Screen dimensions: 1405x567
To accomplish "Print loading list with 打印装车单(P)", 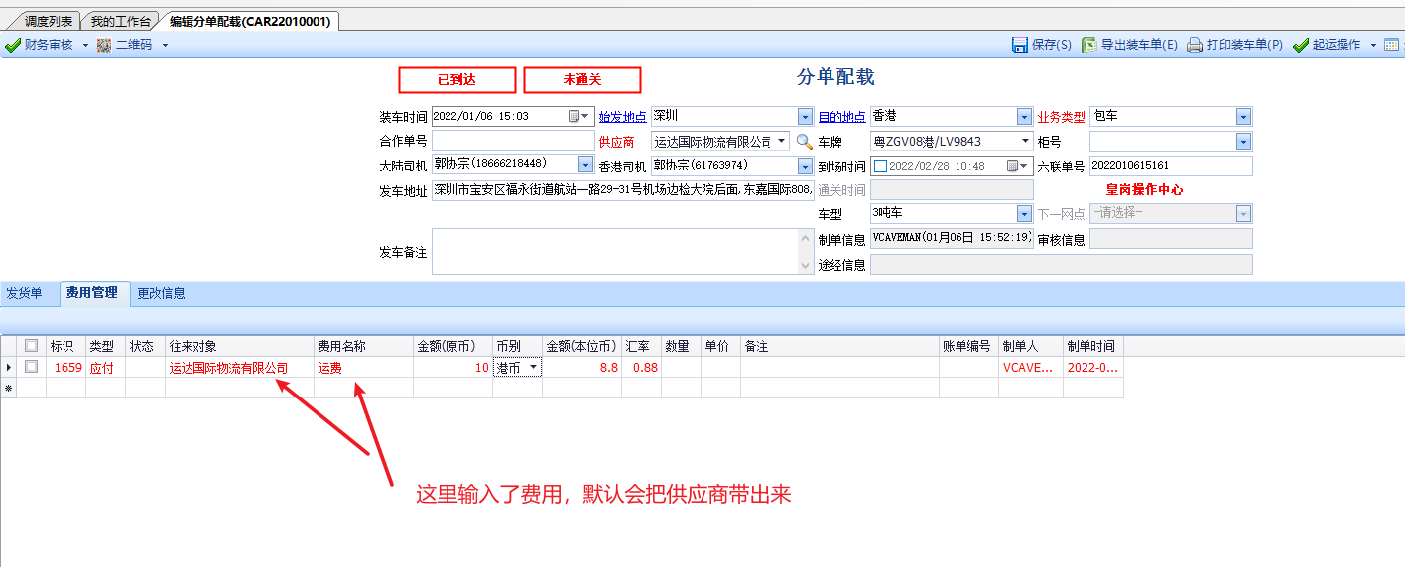I will [1195, 45].
